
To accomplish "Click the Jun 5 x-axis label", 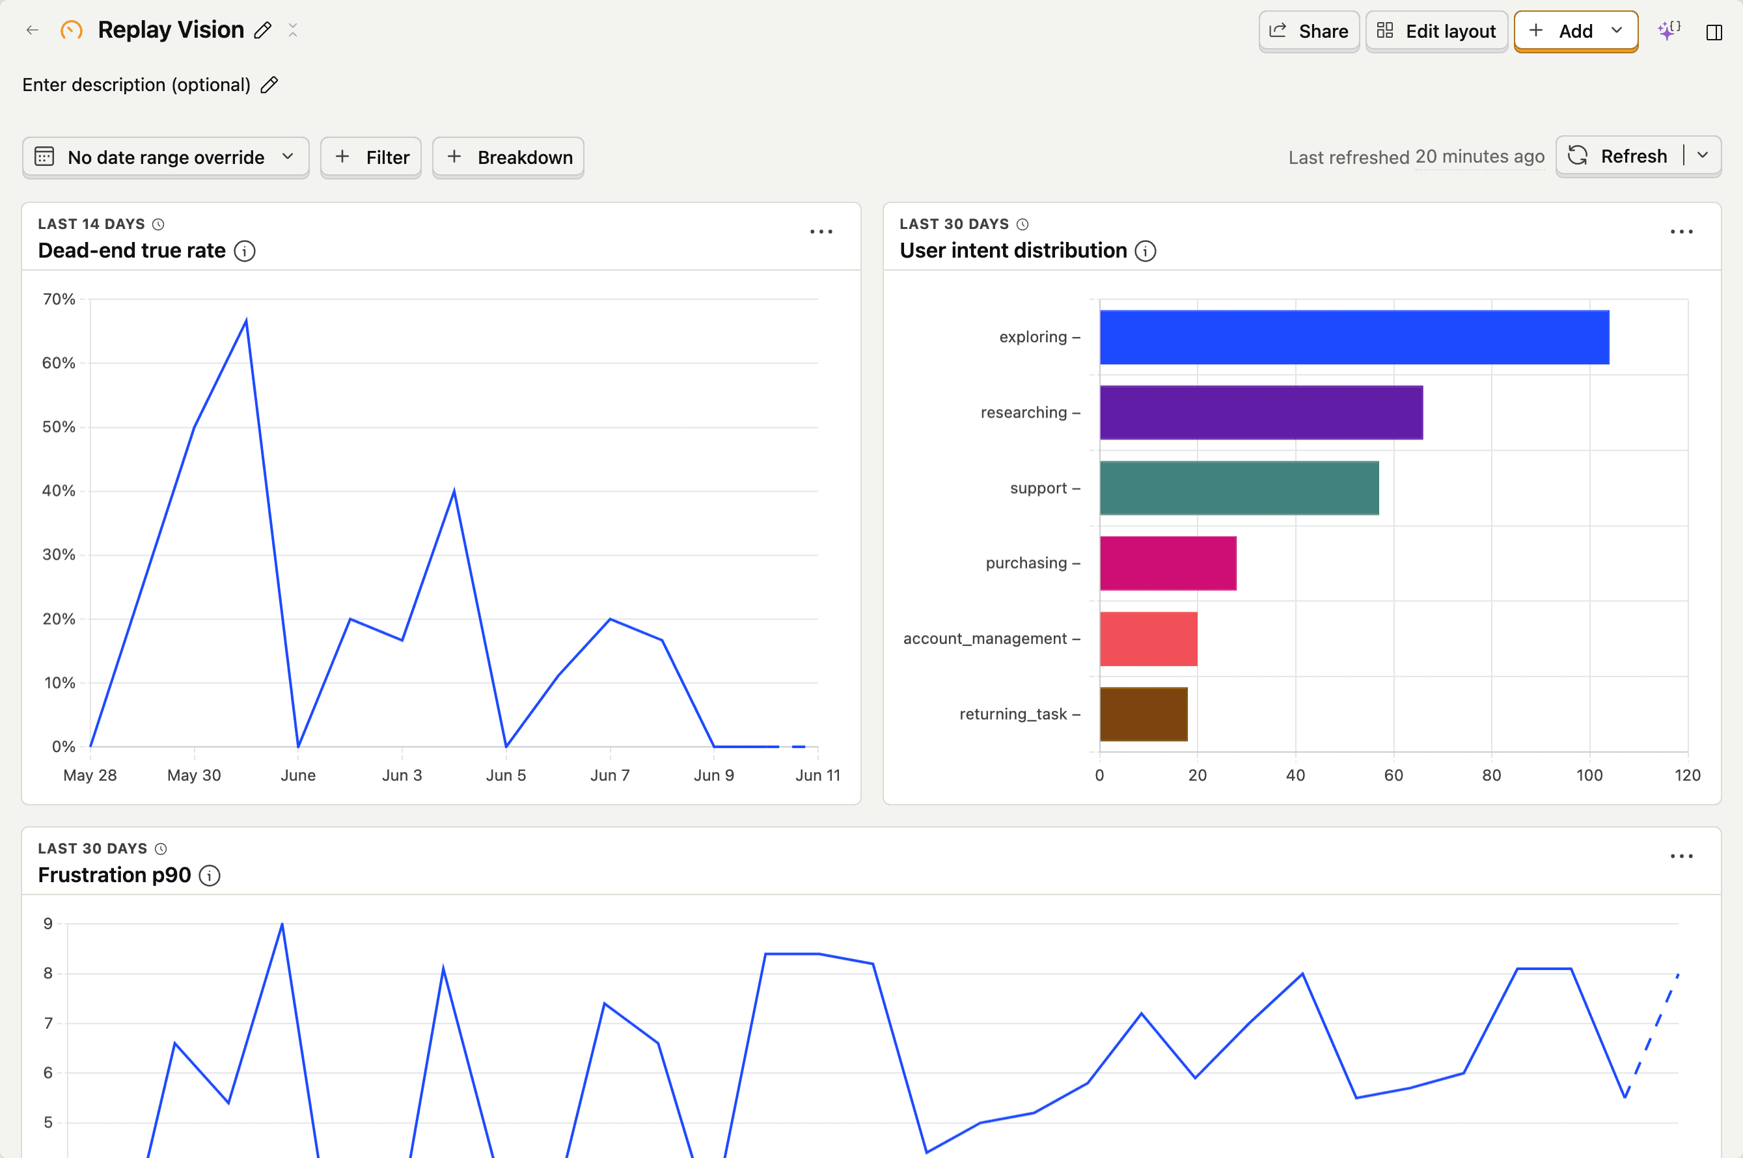I will [506, 775].
